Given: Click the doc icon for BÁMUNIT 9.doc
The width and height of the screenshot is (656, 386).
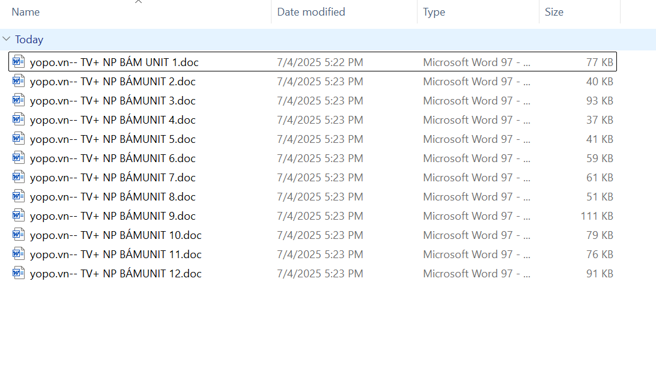Looking at the screenshot, I should pos(19,216).
